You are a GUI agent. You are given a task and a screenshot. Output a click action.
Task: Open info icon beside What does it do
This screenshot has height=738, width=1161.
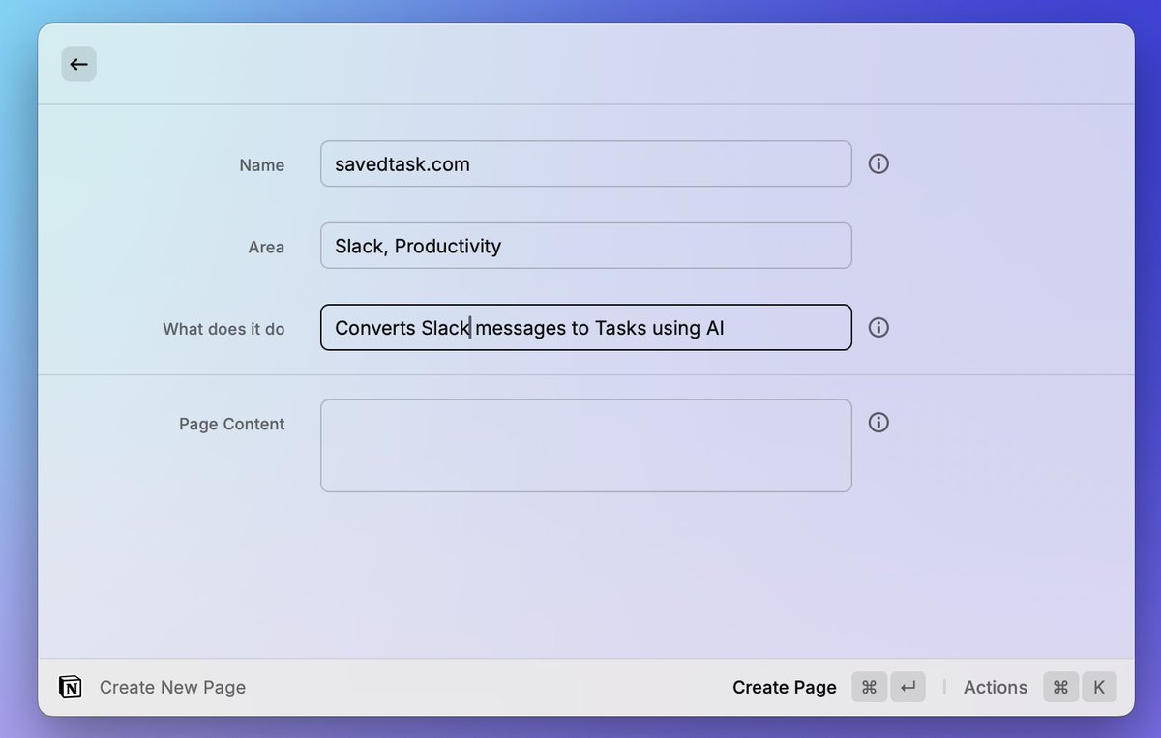[878, 327]
